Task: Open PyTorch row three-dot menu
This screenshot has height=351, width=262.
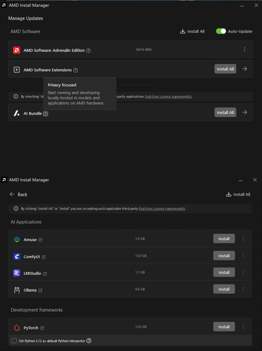Action: click(243, 326)
